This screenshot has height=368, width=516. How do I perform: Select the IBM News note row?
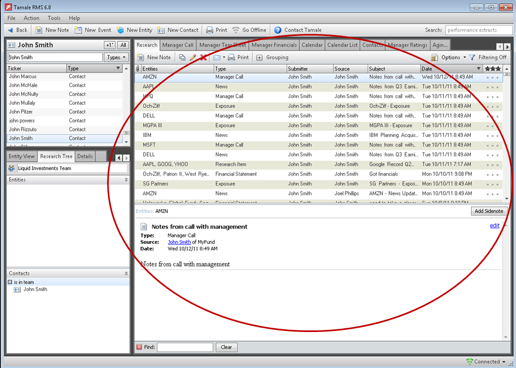(319, 135)
